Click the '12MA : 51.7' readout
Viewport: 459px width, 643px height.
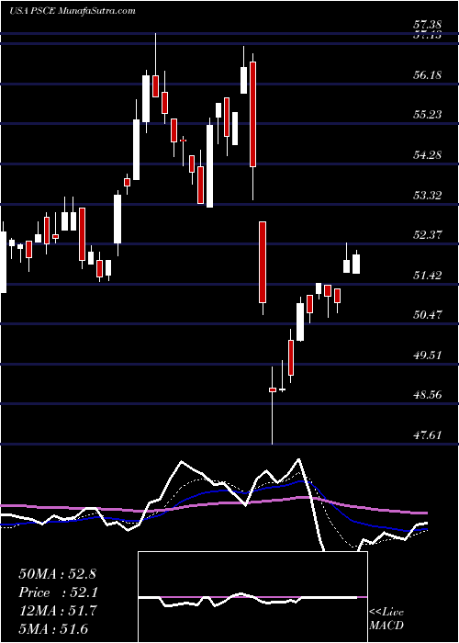(x=57, y=611)
